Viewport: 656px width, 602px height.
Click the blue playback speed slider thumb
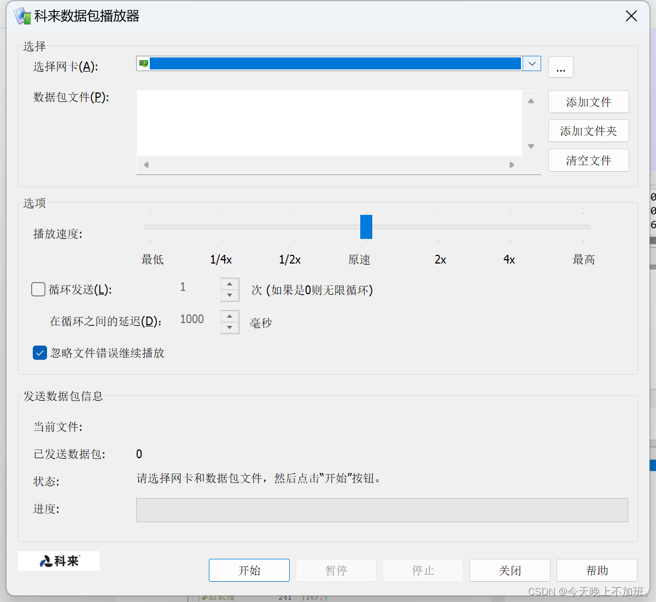(366, 227)
